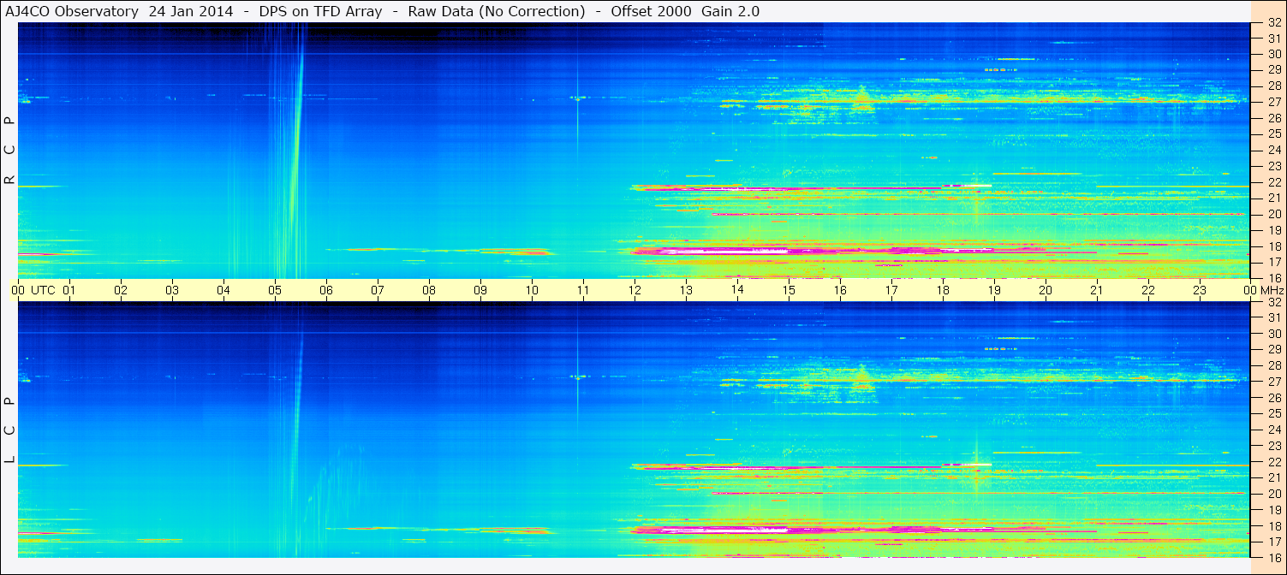Click the 26 MHz tick of the LCP panel
The width and height of the screenshot is (1287, 575).
coord(1274,398)
